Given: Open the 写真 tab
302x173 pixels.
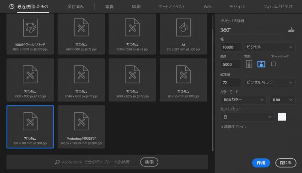Looking at the screenshot, I should 109,7.
